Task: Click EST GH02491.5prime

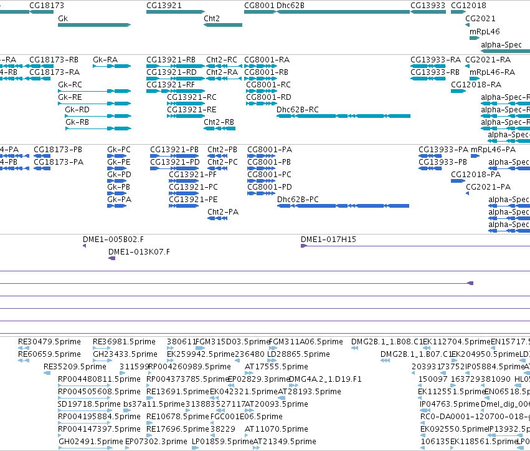Action: (x=85, y=449)
